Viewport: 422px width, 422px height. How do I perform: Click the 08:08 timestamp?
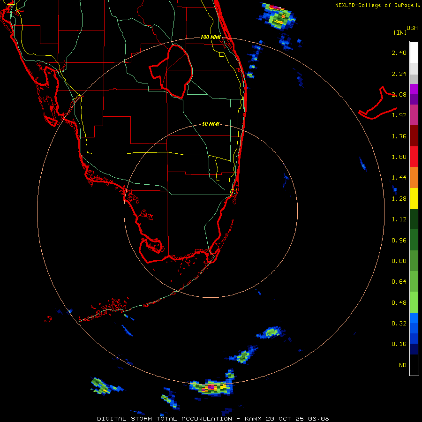click(x=318, y=419)
